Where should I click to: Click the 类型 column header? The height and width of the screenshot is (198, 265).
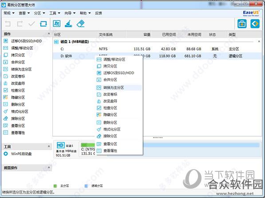pyautogui.click(x=232, y=35)
